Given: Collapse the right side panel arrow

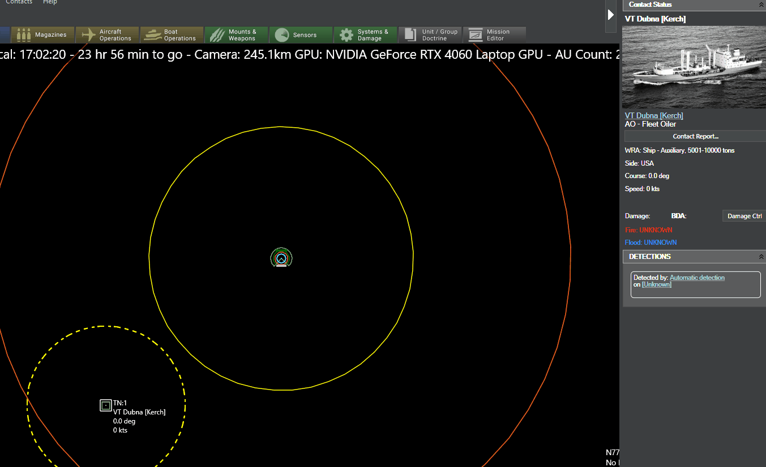Looking at the screenshot, I should [611, 15].
